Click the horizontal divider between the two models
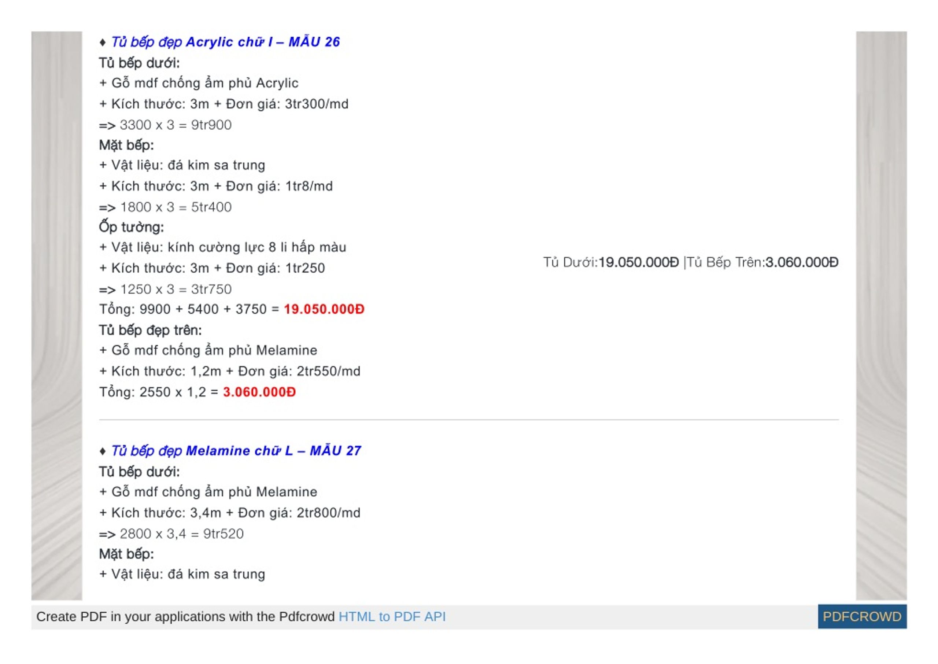 (x=469, y=420)
